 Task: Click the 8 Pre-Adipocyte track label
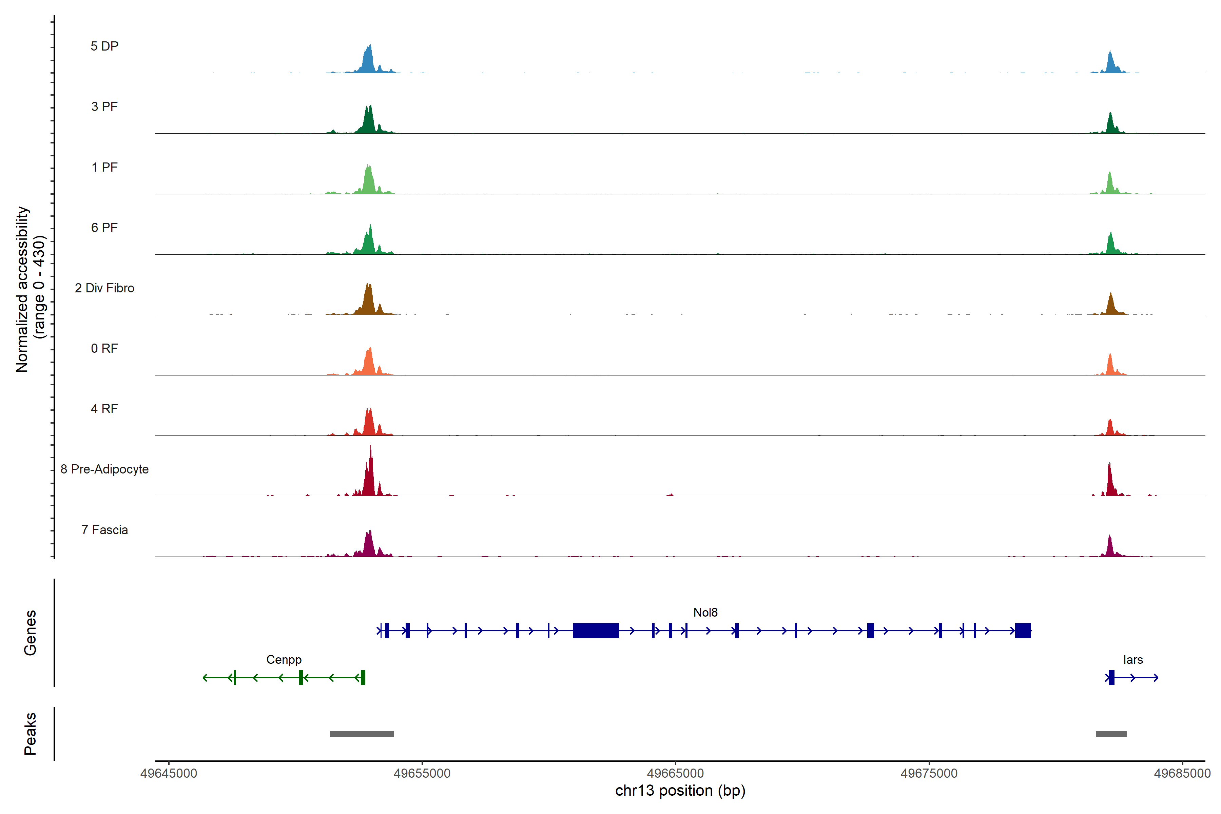pyautogui.click(x=104, y=469)
